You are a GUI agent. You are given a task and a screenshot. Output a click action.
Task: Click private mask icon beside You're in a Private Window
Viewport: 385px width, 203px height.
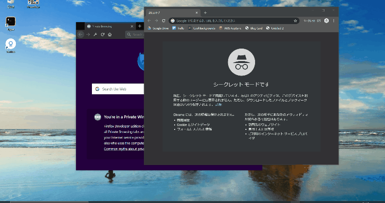[x=98, y=117]
